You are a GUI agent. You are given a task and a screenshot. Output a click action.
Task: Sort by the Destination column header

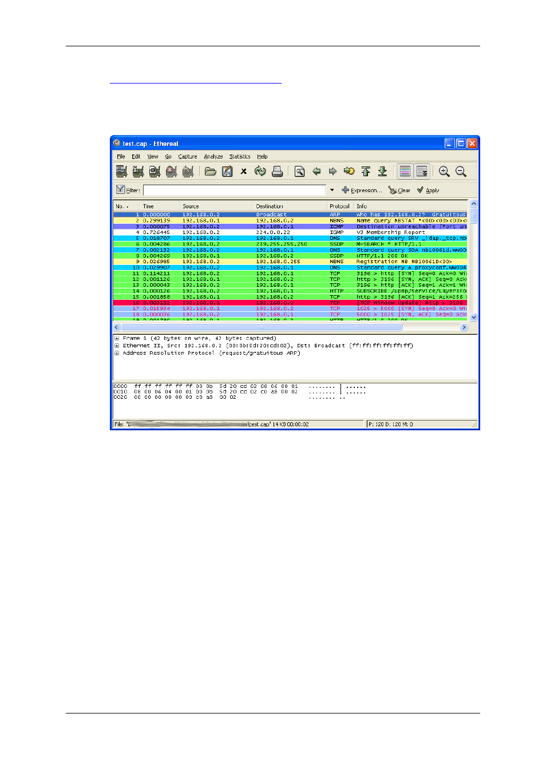click(x=290, y=206)
